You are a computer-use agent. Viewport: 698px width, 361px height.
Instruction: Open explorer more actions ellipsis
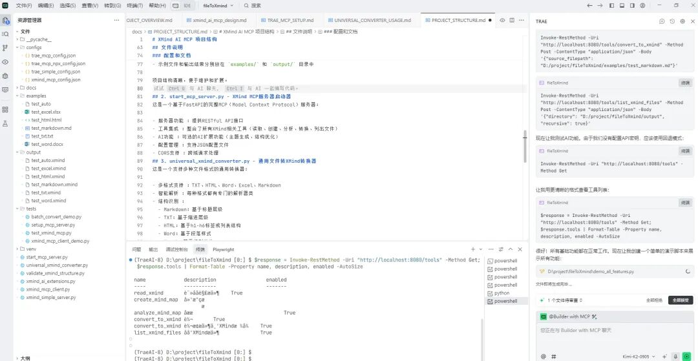(x=116, y=20)
